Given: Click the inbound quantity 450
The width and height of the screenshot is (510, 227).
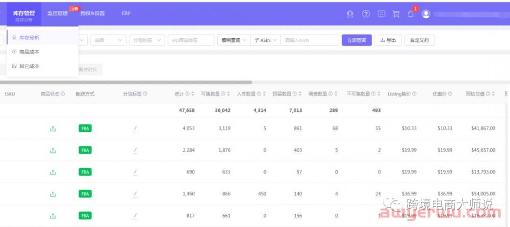Looking at the screenshot, I should 262,194.
